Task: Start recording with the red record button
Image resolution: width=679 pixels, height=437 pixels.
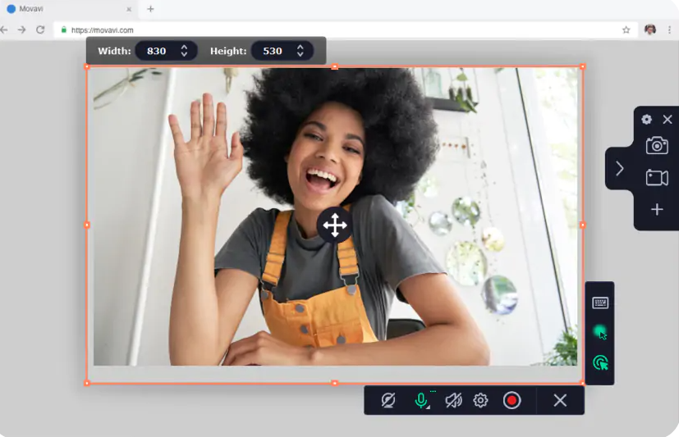Action: click(512, 400)
